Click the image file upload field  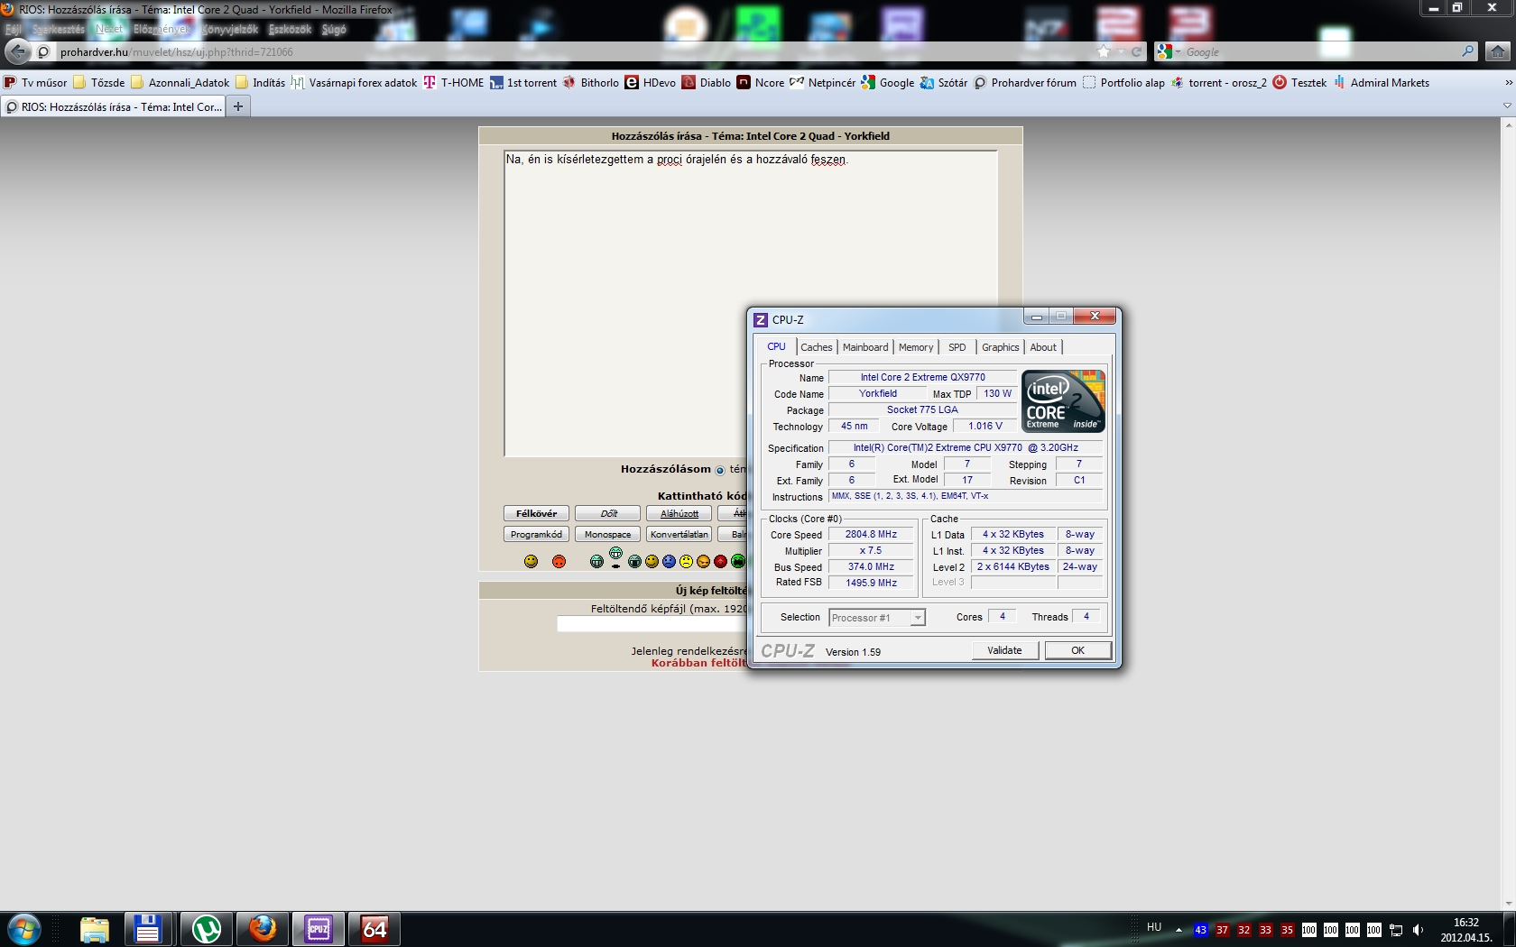click(652, 624)
